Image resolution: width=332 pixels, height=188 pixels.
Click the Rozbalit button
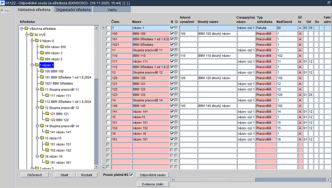87,175
